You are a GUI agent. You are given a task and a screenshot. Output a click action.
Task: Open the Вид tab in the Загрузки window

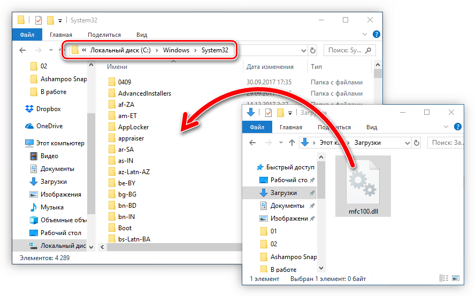point(372,127)
